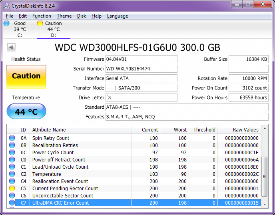This screenshot has width=275, height=215.
Task: Click the Power On Hours value 63558 hours
Action: [249, 98]
